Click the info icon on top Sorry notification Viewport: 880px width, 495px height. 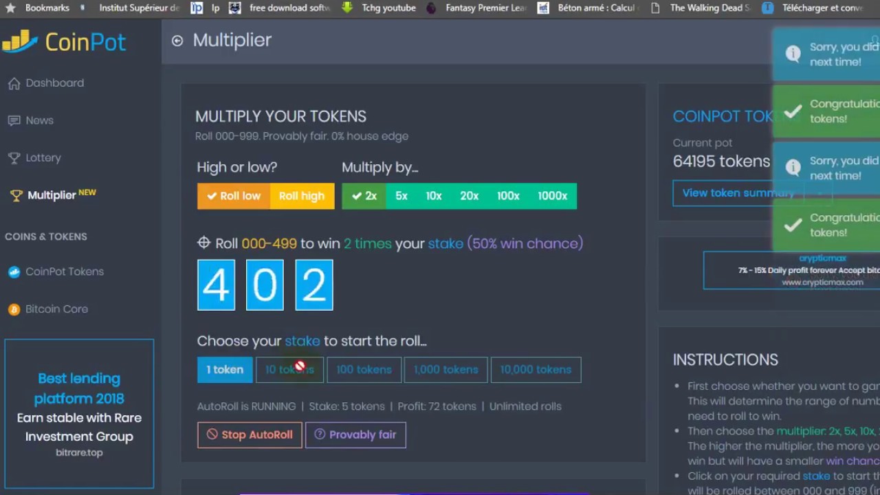[x=793, y=54]
